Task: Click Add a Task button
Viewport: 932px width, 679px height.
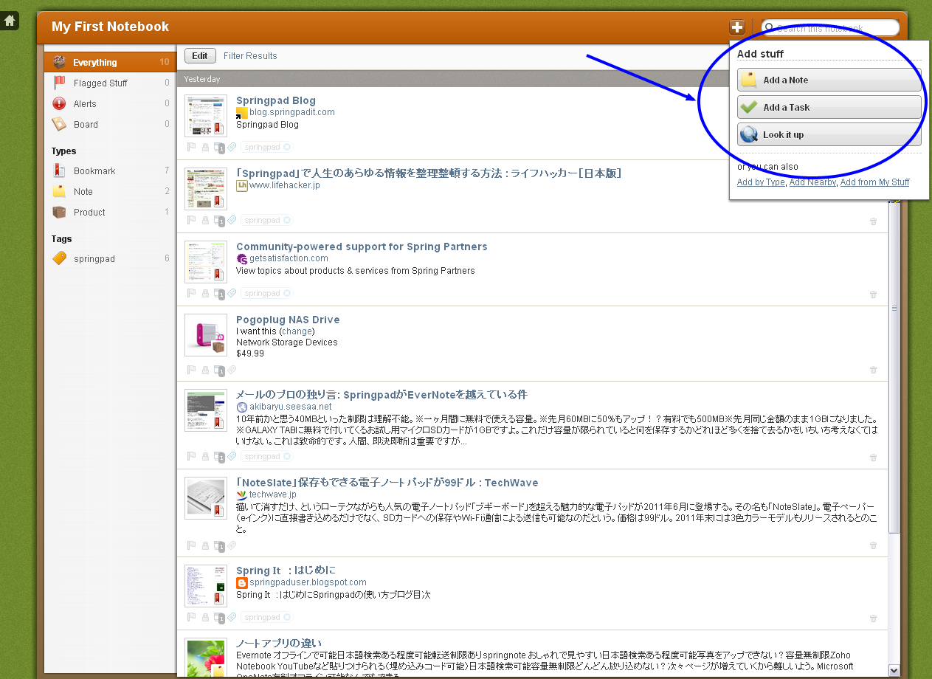Action: [829, 107]
